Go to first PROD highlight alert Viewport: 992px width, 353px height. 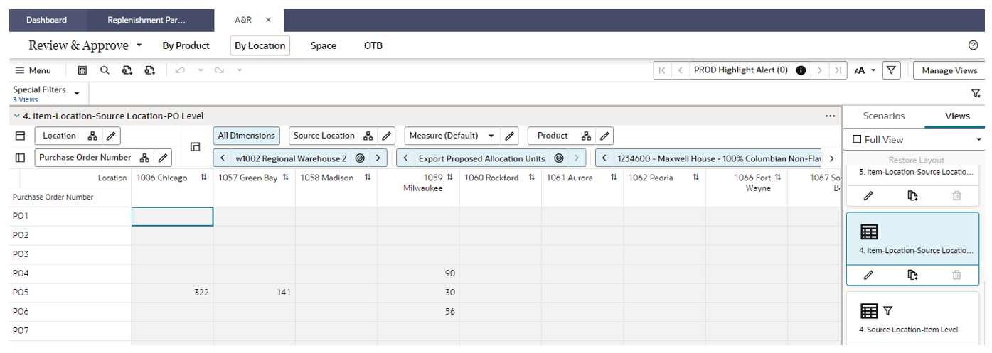point(662,70)
